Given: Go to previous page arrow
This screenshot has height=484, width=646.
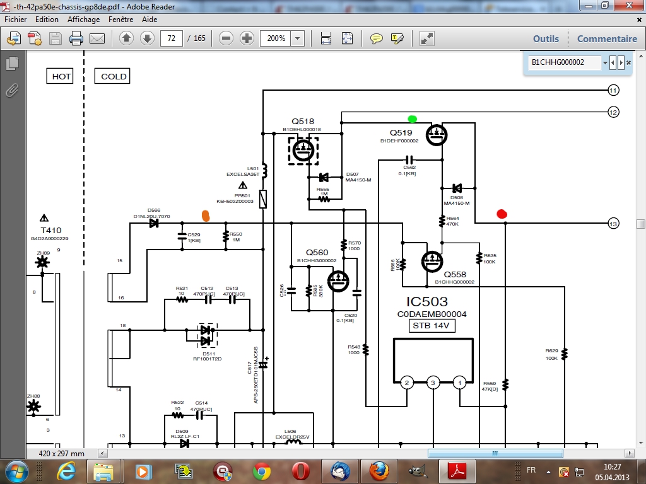Looking at the screenshot, I should point(126,38).
